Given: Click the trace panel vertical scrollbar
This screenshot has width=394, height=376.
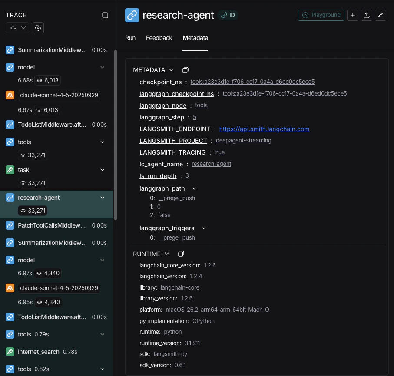Looking at the screenshot, I should pos(116,135).
